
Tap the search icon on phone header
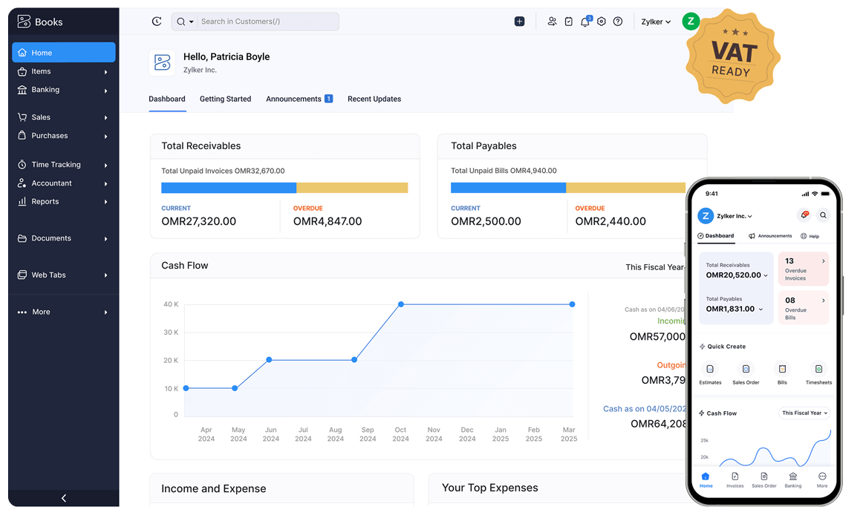(823, 215)
